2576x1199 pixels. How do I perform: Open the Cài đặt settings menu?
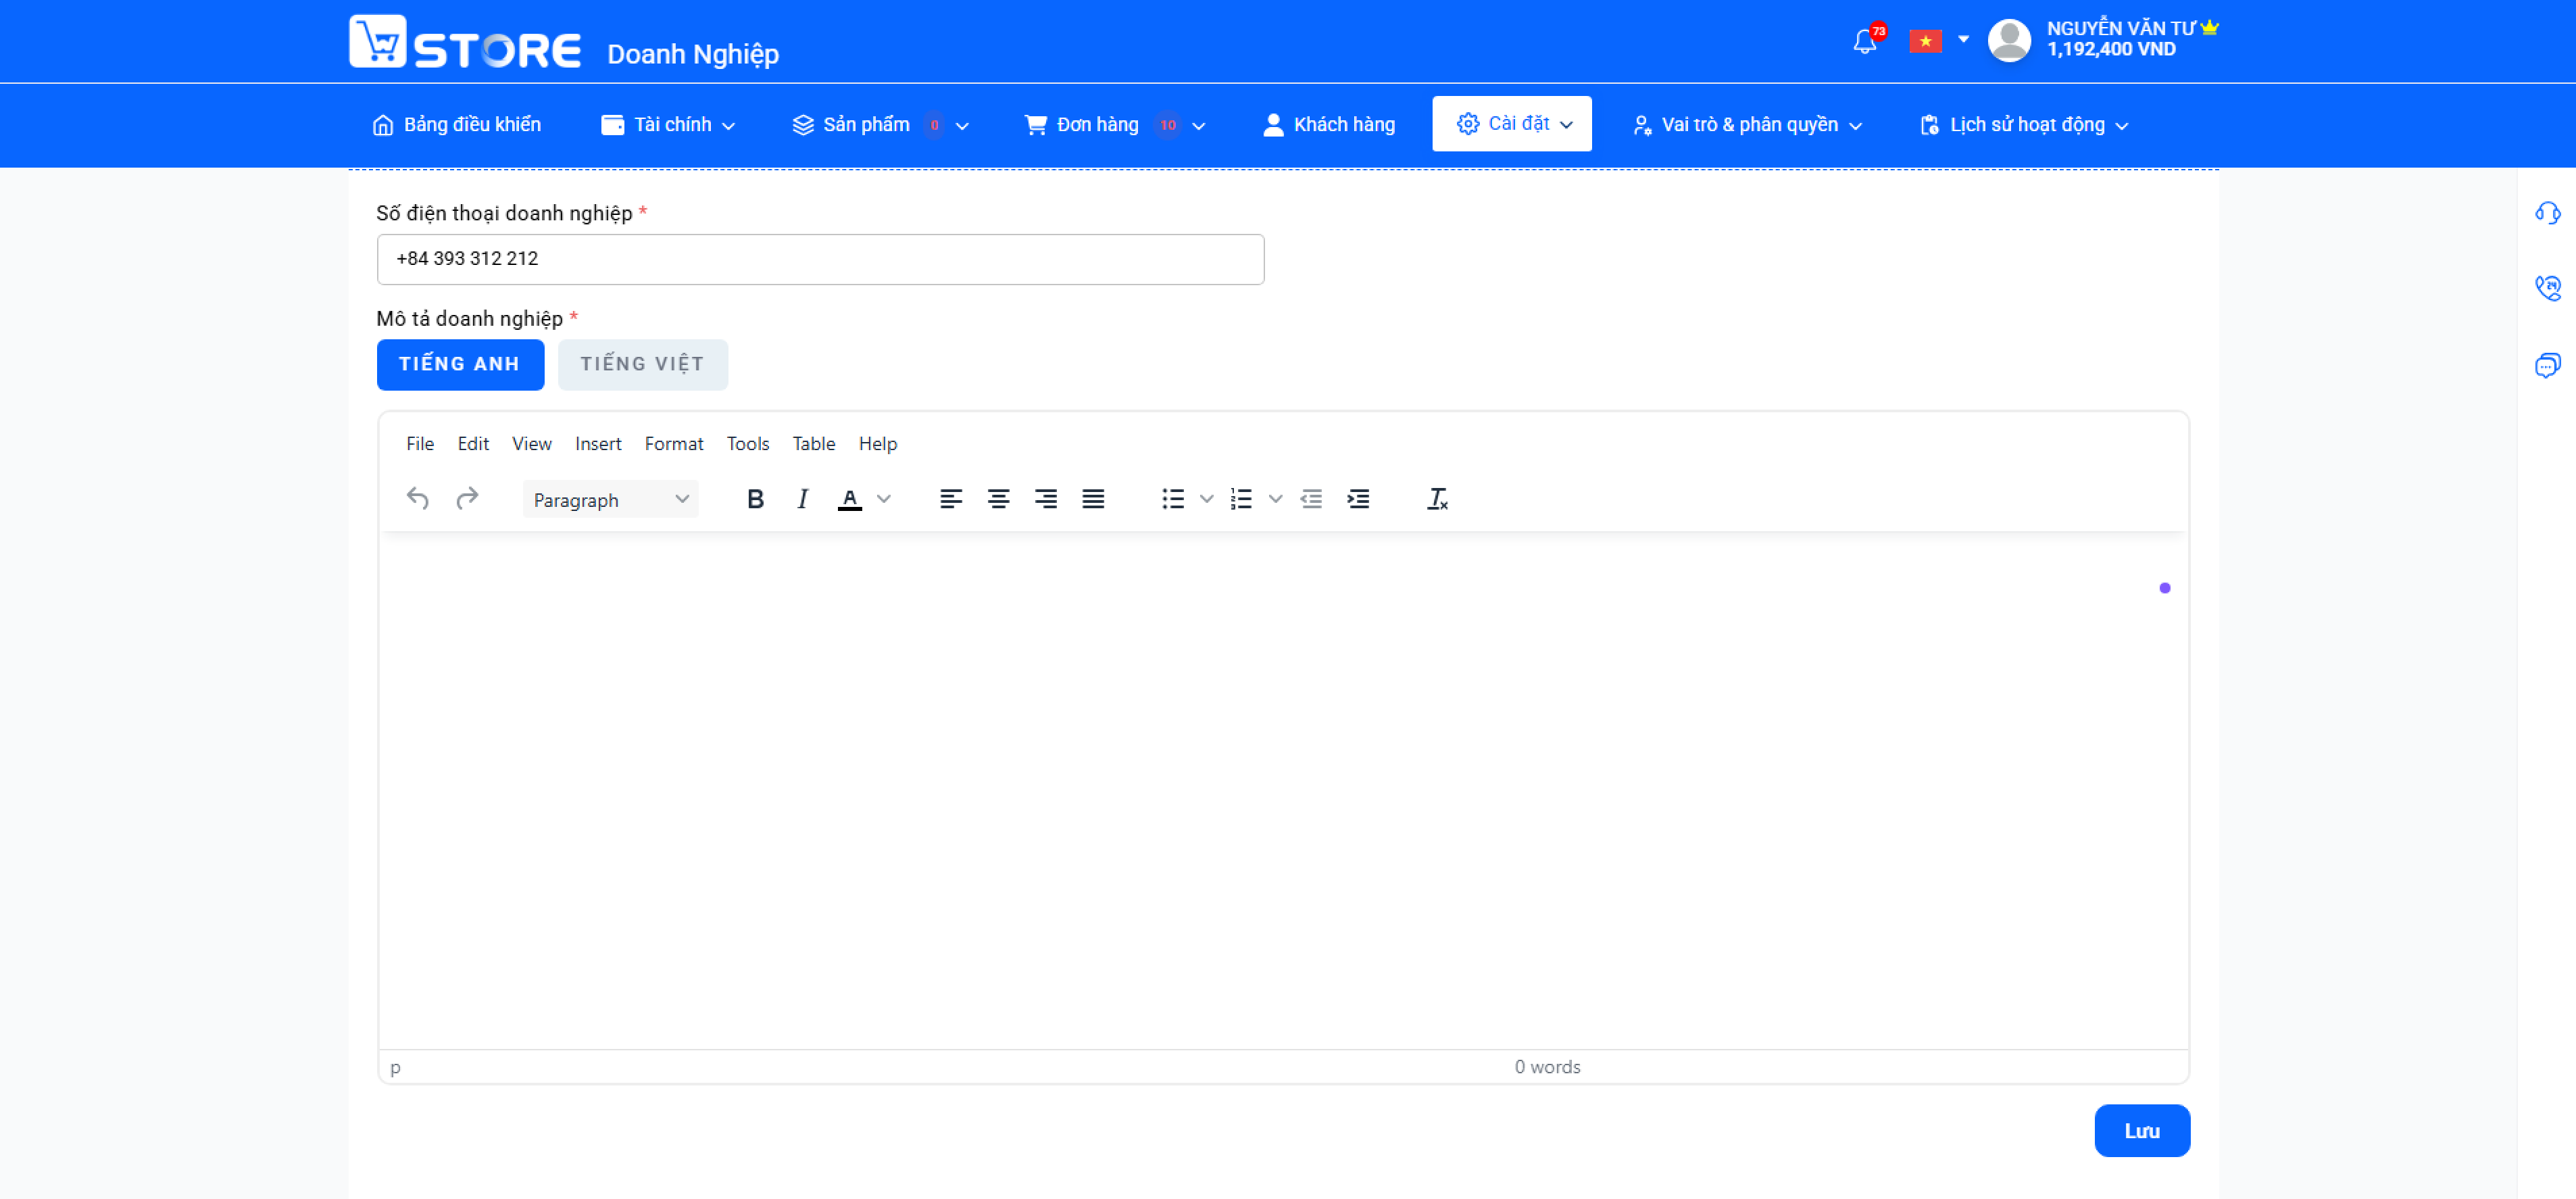coord(1512,124)
